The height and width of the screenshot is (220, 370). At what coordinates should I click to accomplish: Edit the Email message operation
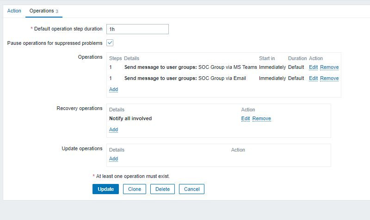point(313,78)
